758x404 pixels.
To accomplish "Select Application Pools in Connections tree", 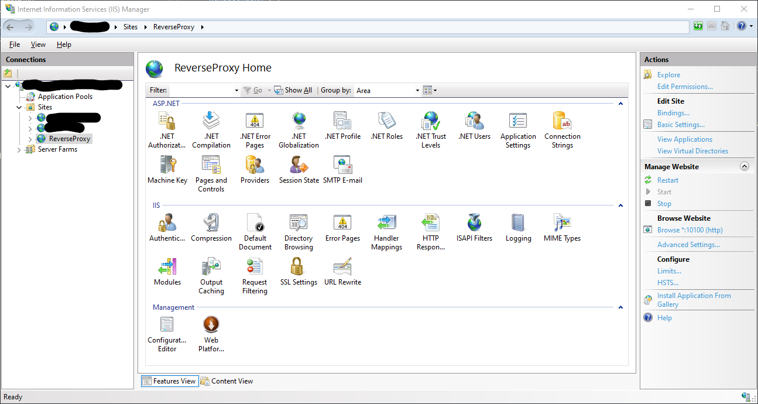I will click(x=65, y=97).
